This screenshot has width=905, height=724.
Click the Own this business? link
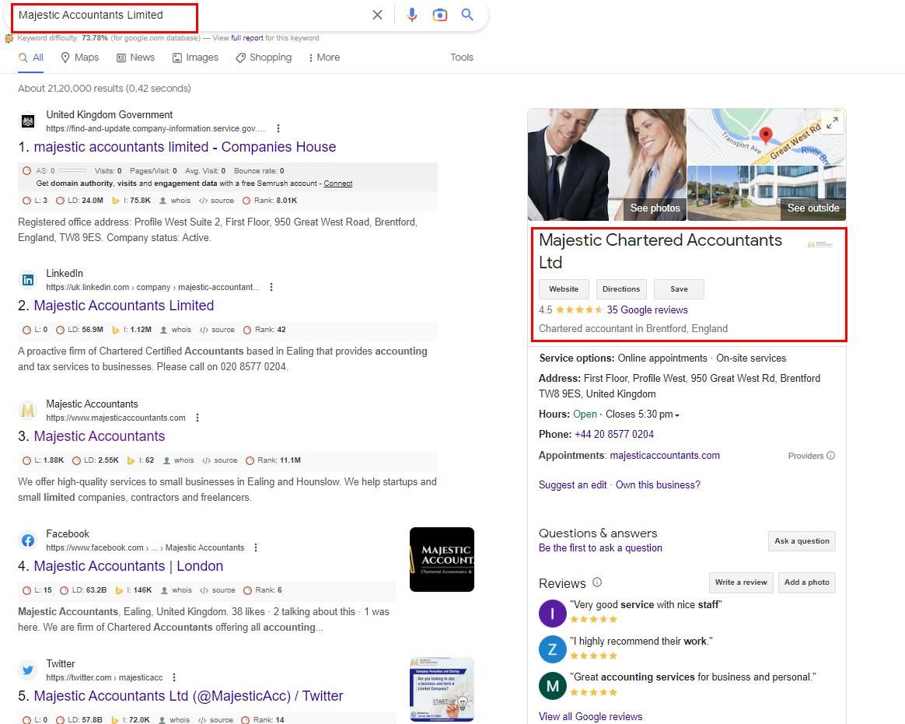[658, 485]
